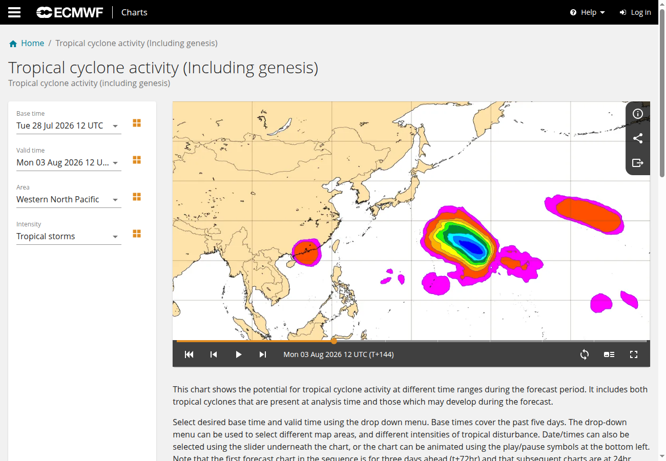Open the hamburger main menu
Viewport: 666px width, 461px height.
(14, 12)
